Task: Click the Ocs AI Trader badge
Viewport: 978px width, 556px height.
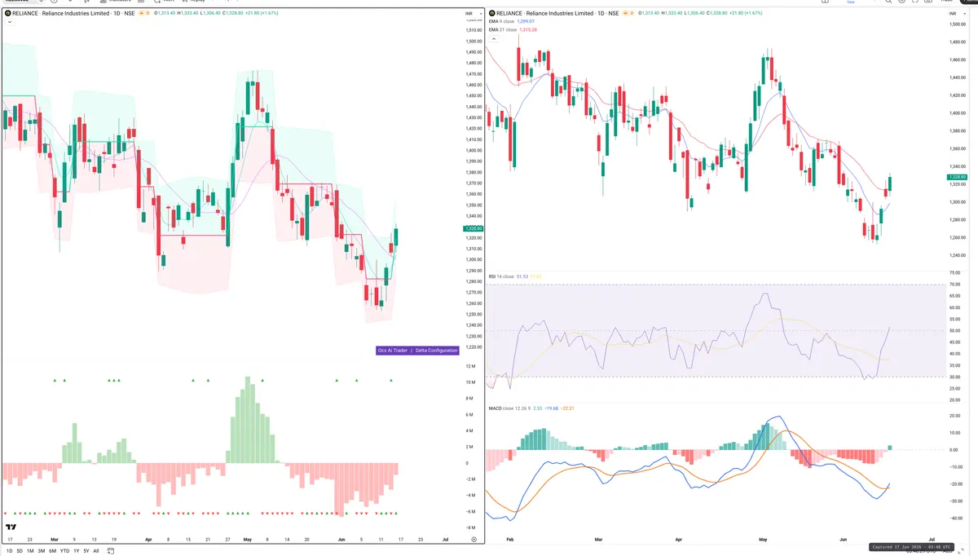Action: (x=393, y=351)
